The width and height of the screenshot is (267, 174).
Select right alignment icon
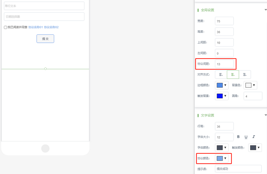point(245,74)
